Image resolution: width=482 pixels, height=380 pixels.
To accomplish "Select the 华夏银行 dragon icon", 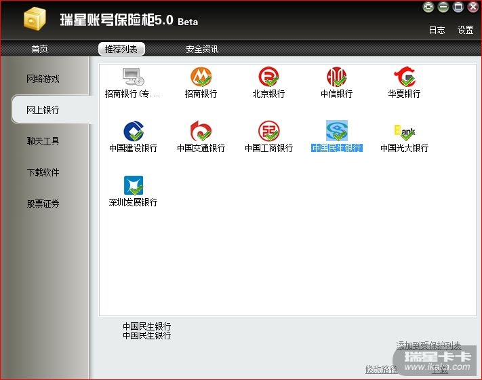I will 405,77.
